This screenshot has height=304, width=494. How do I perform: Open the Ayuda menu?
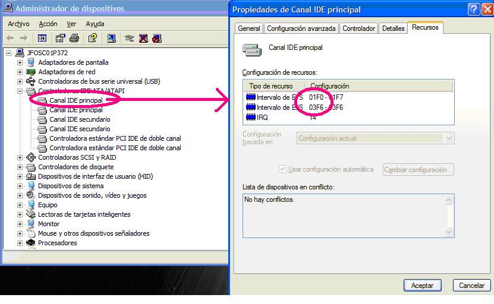pos(95,24)
